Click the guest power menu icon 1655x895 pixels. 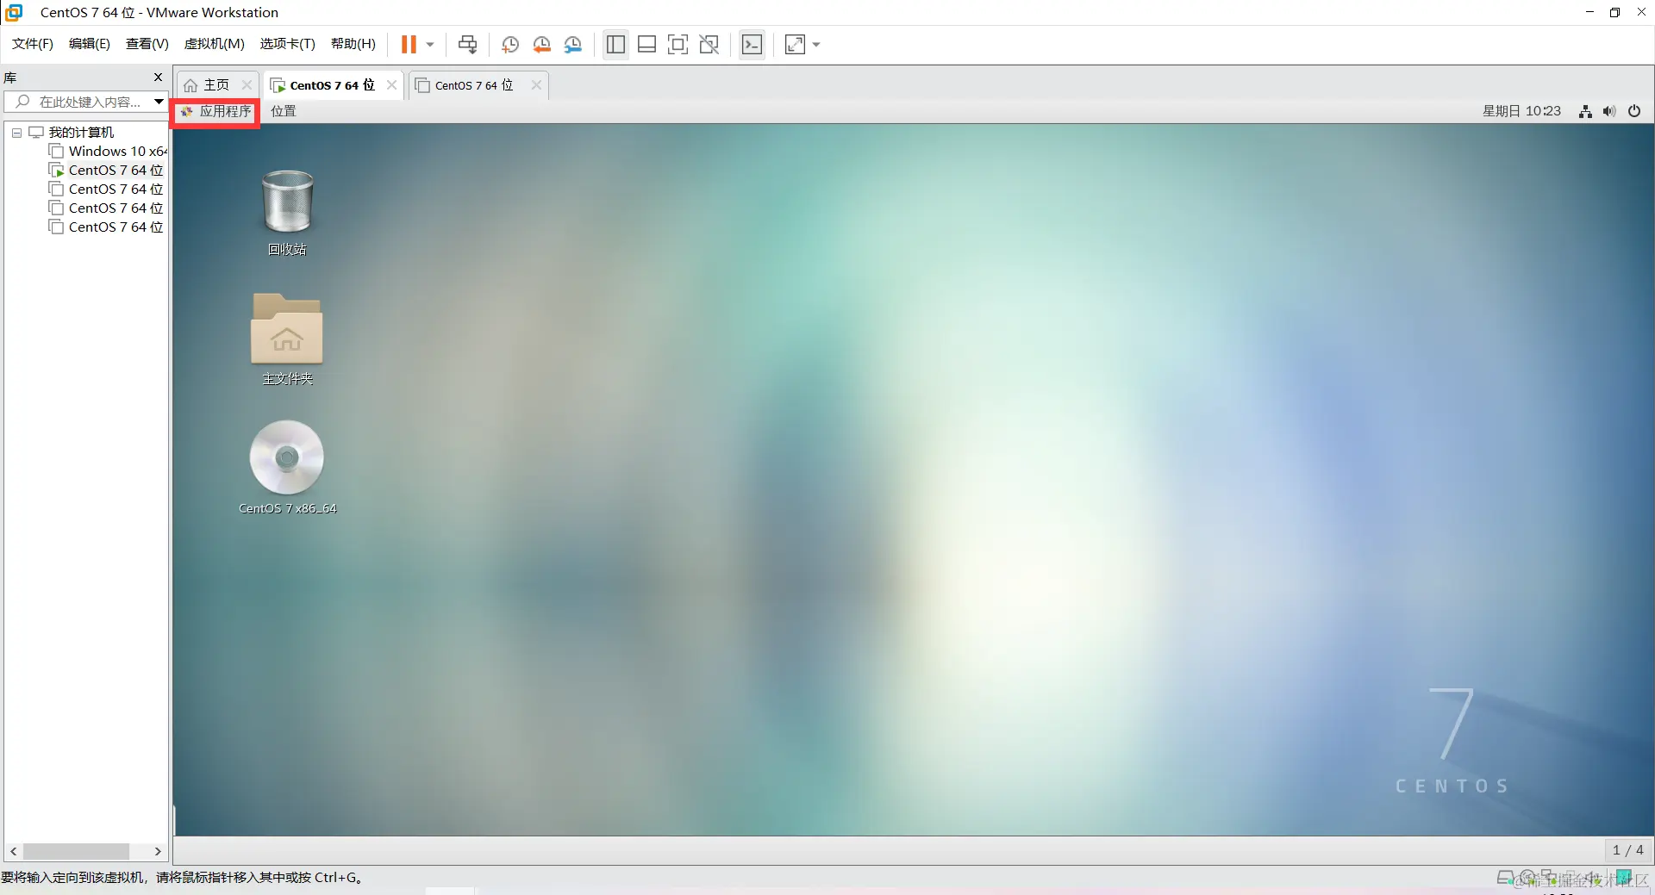coord(1634,111)
